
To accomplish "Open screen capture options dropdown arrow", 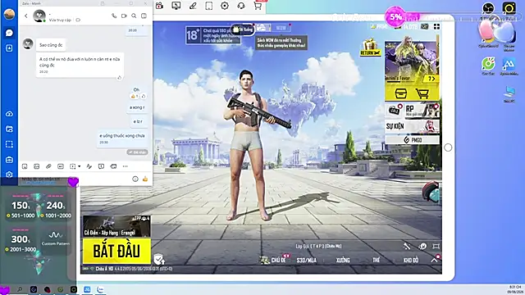I will click(x=79, y=166).
